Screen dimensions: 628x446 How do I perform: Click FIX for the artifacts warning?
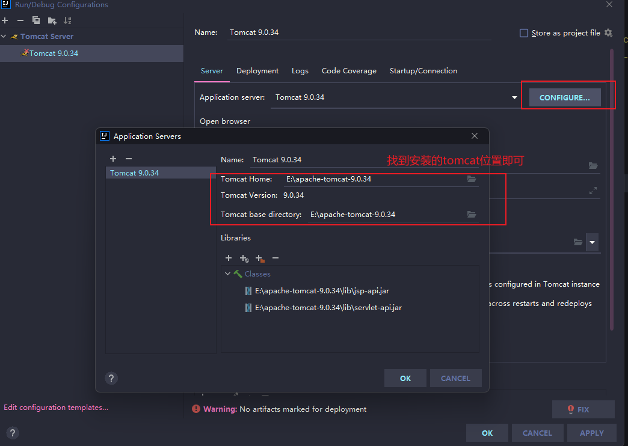tap(583, 409)
